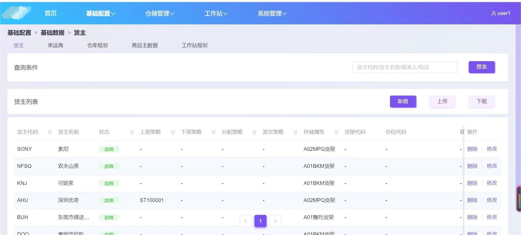The height and width of the screenshot is (235, 521).
Task: Click the AHU owner code cell
Action: coord(23,200)
